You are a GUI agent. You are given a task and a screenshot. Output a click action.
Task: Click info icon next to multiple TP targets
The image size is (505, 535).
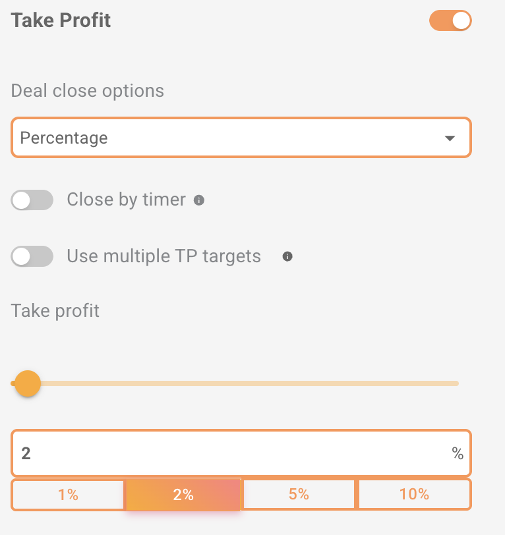pos(287,256)
